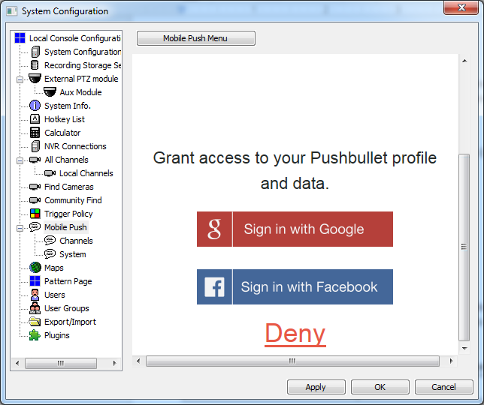This screenshot has width=484, height=405.
Task: Click the web panel horizontal scrollbar thumb
Action: (x=292, y=361)
